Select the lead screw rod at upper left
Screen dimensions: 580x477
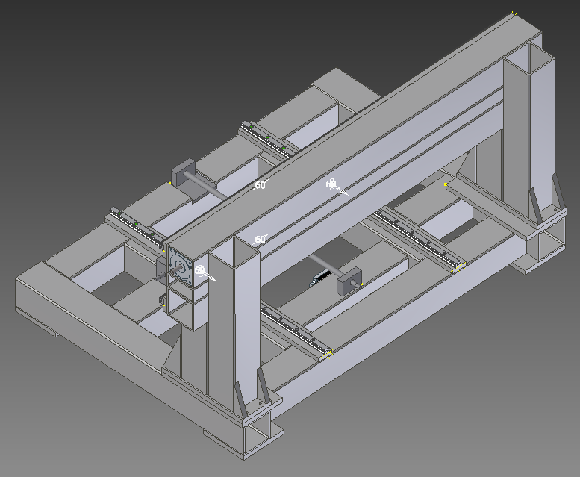208,186
